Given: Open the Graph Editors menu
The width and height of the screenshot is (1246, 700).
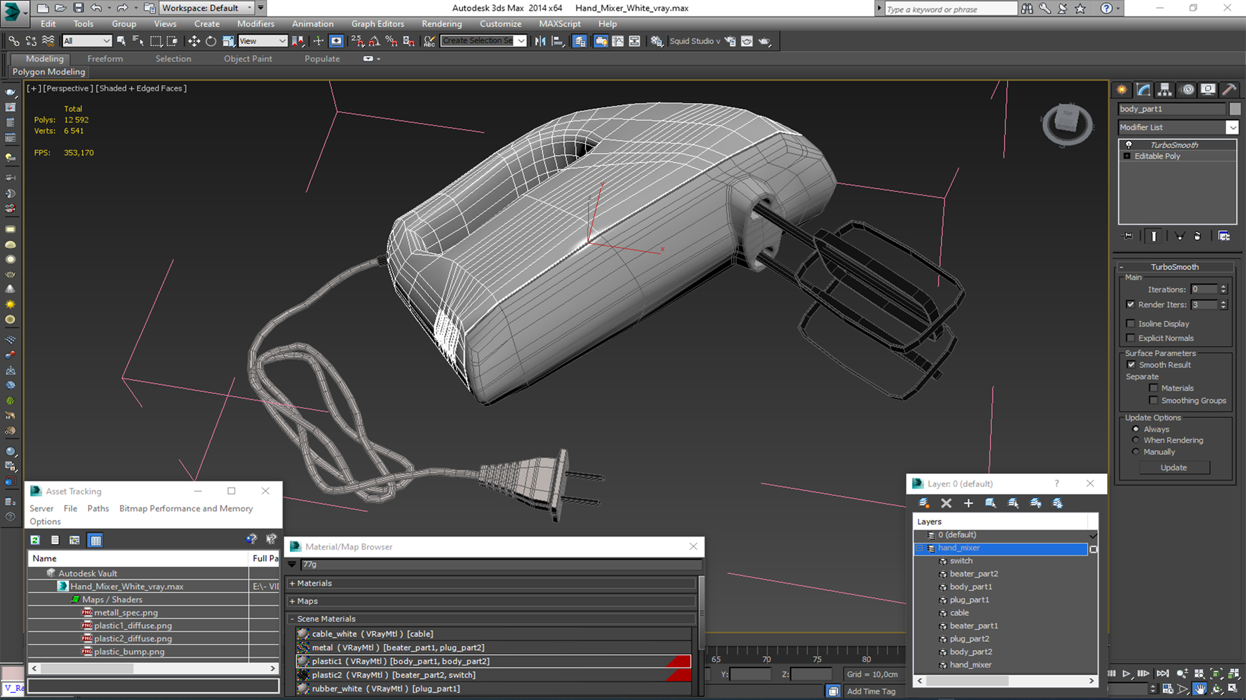Looking at the screenshot, I should coord(378,24).
